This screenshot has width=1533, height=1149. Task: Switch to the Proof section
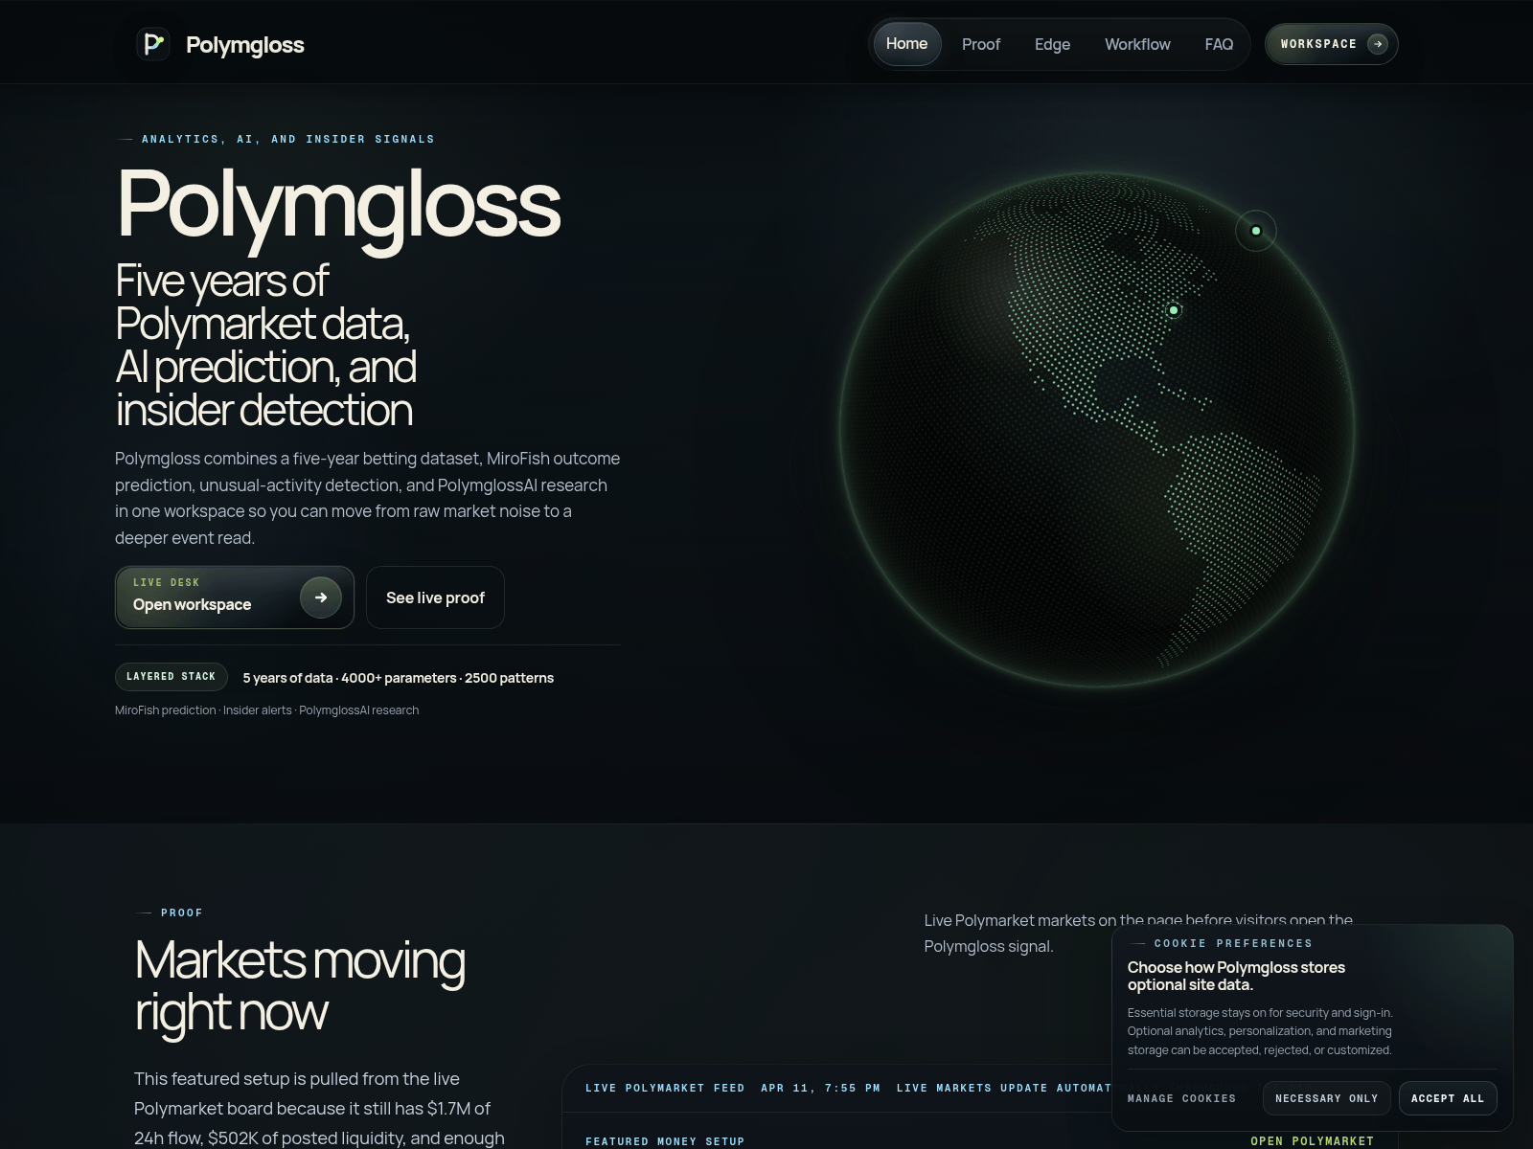point(980,43)
